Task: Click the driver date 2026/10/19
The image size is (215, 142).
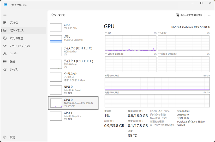Action: click(183, 115)
